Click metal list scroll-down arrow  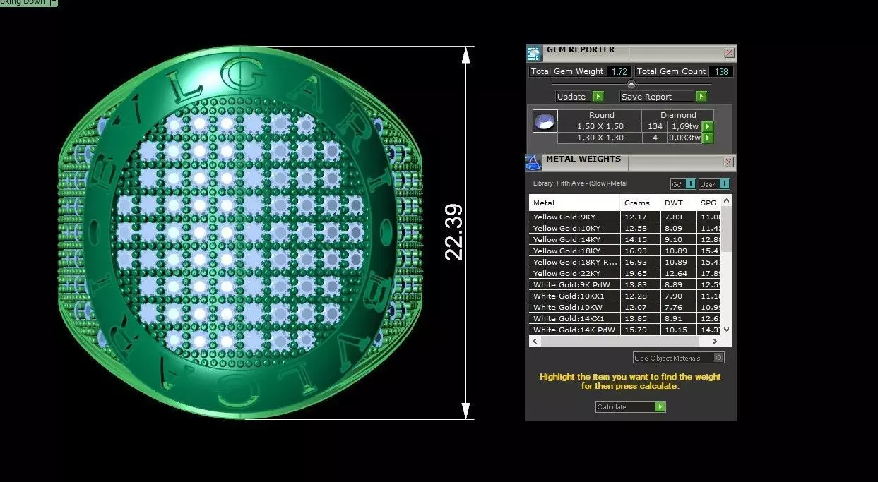coord(727,330)
